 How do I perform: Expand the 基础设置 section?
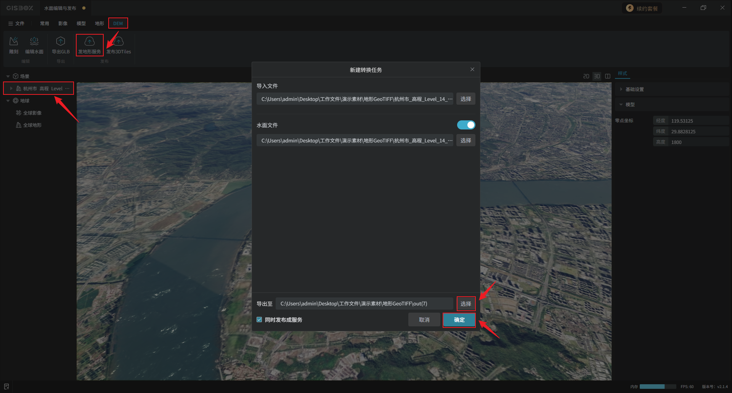[621, 89]
